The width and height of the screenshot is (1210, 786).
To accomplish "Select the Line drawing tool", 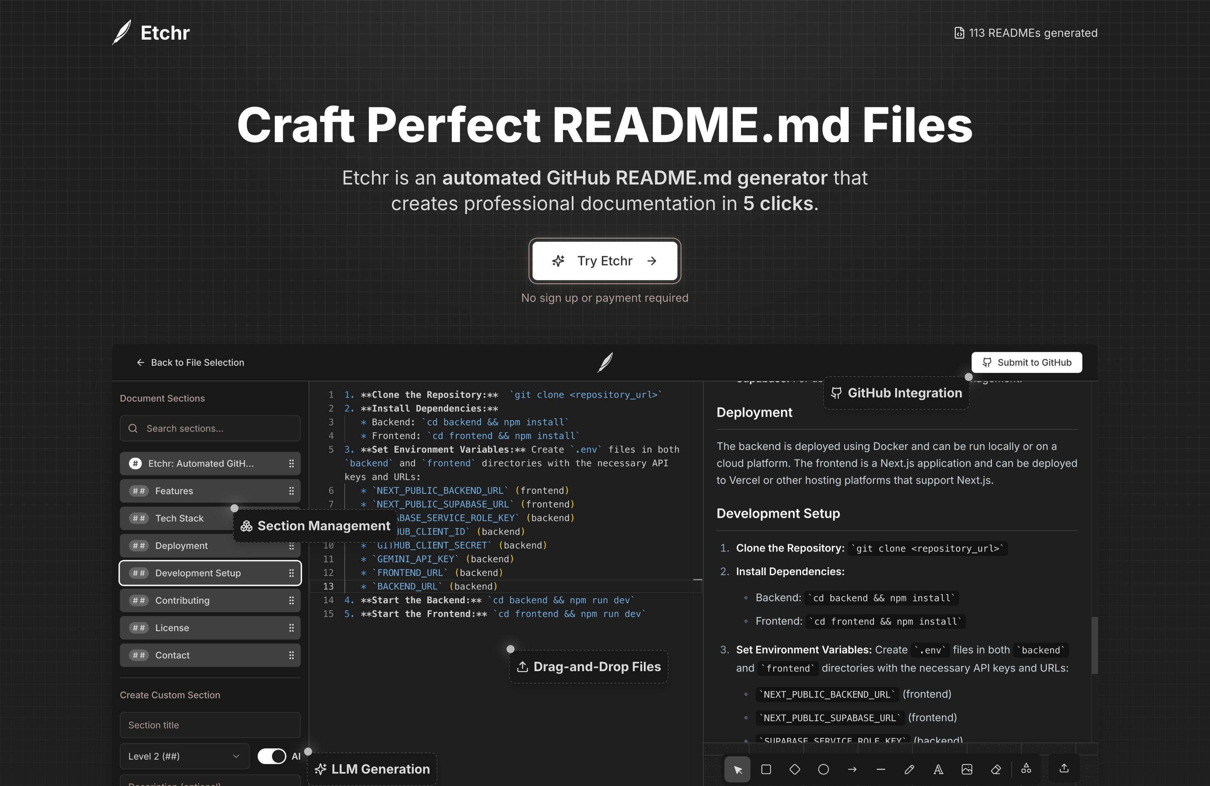I will coord(881,769).
